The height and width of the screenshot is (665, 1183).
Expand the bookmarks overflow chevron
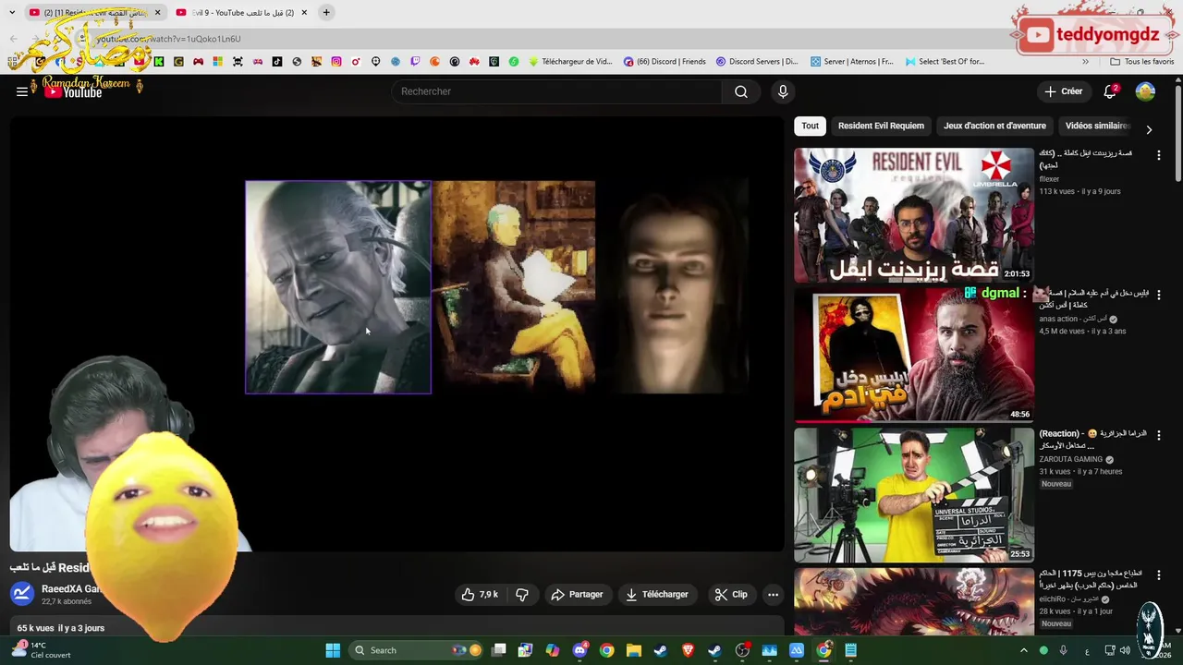pos(1085,62)
